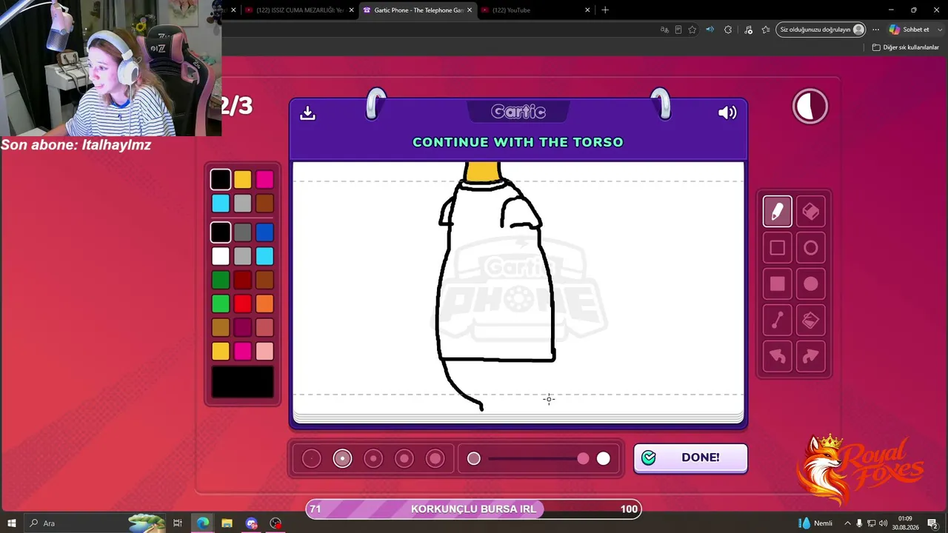Image resolution: width=948 pixels, height=533 pixels.
Task: Select the largest brush thickness
Action: point(435,459)
